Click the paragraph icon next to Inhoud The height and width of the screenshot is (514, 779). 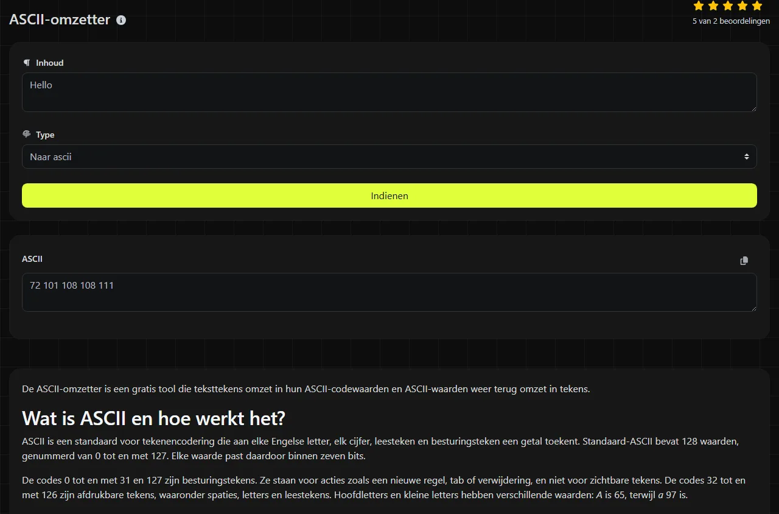(x=26, y=63)
